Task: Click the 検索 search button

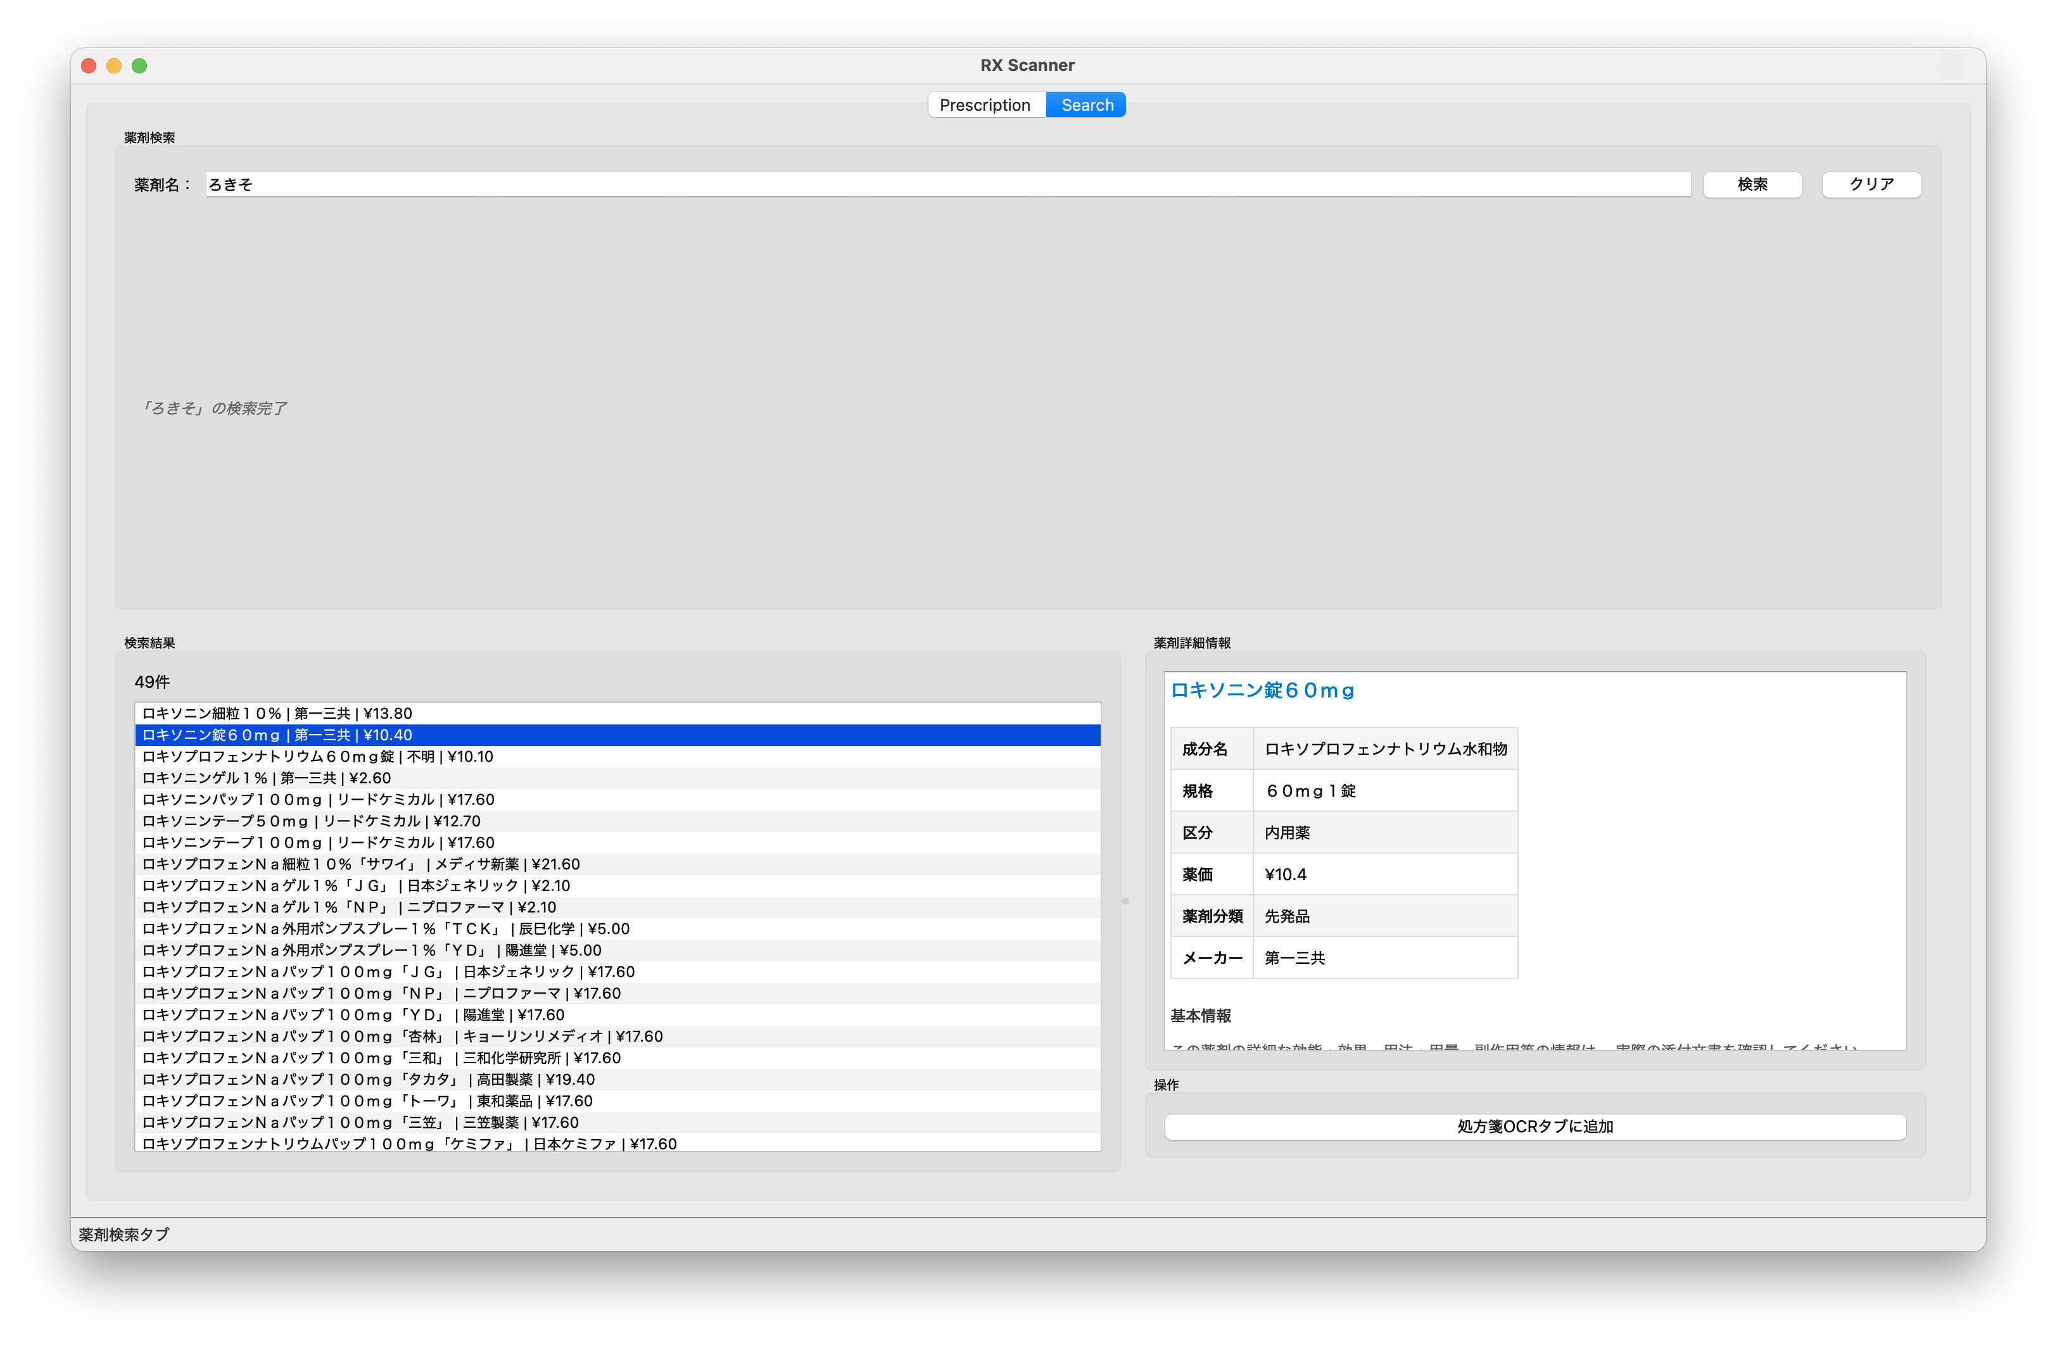Action: pos(1752,184)
